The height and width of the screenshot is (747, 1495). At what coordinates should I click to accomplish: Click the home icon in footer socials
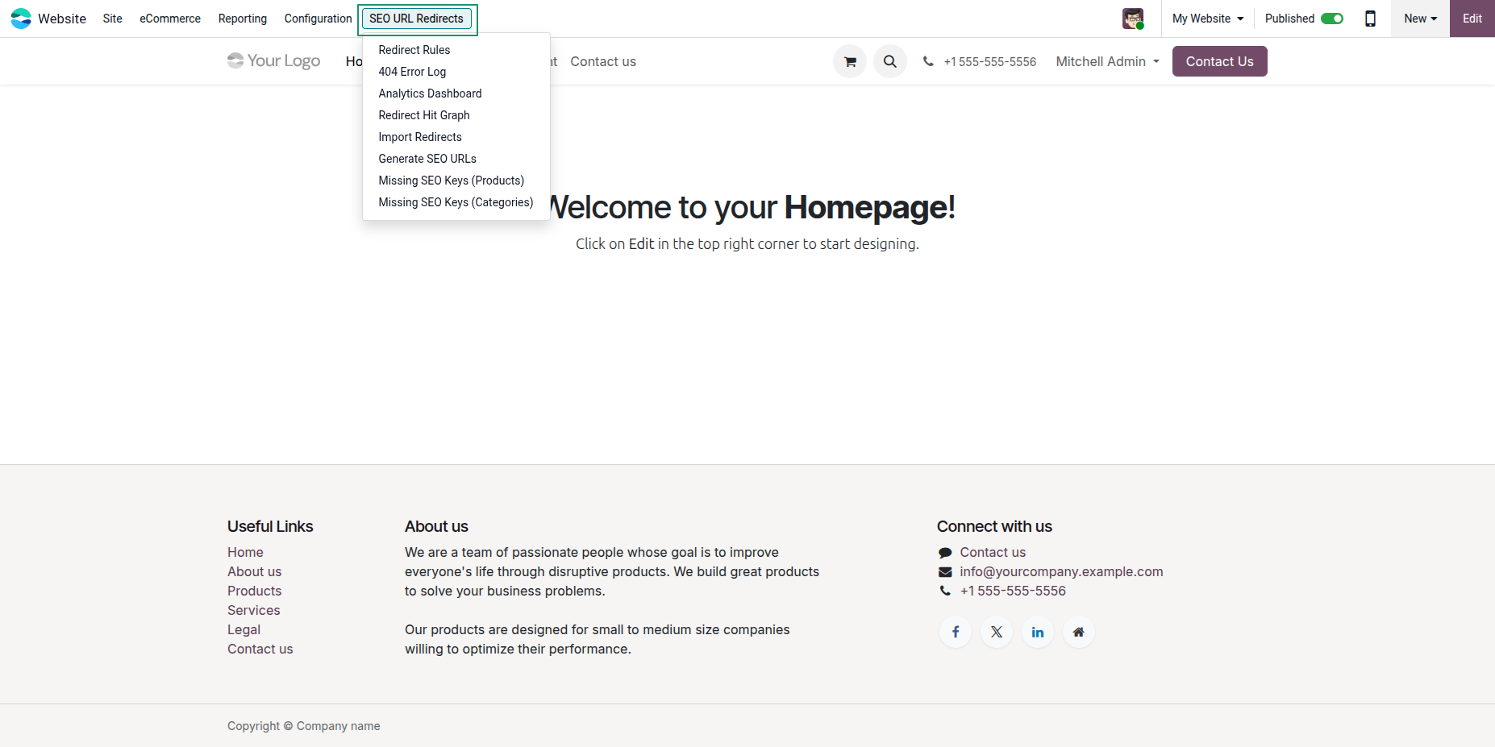pyautogui.click(x=1079, y=632)
